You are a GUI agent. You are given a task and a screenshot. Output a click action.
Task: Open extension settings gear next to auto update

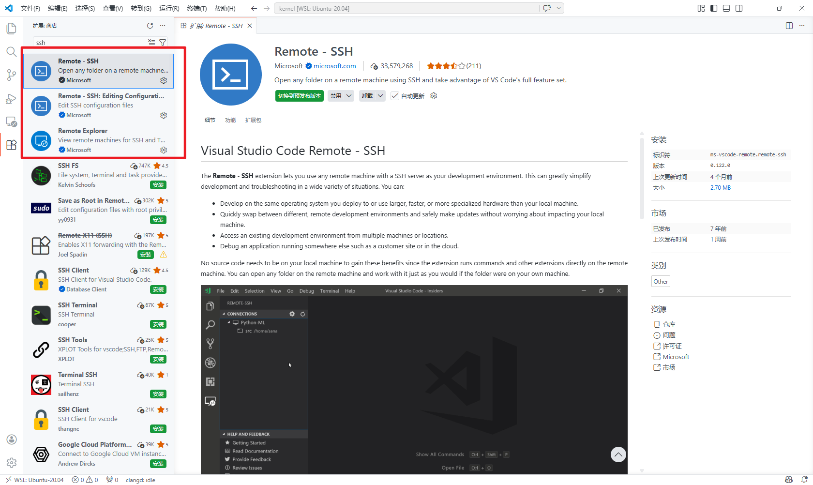point(434,96)
